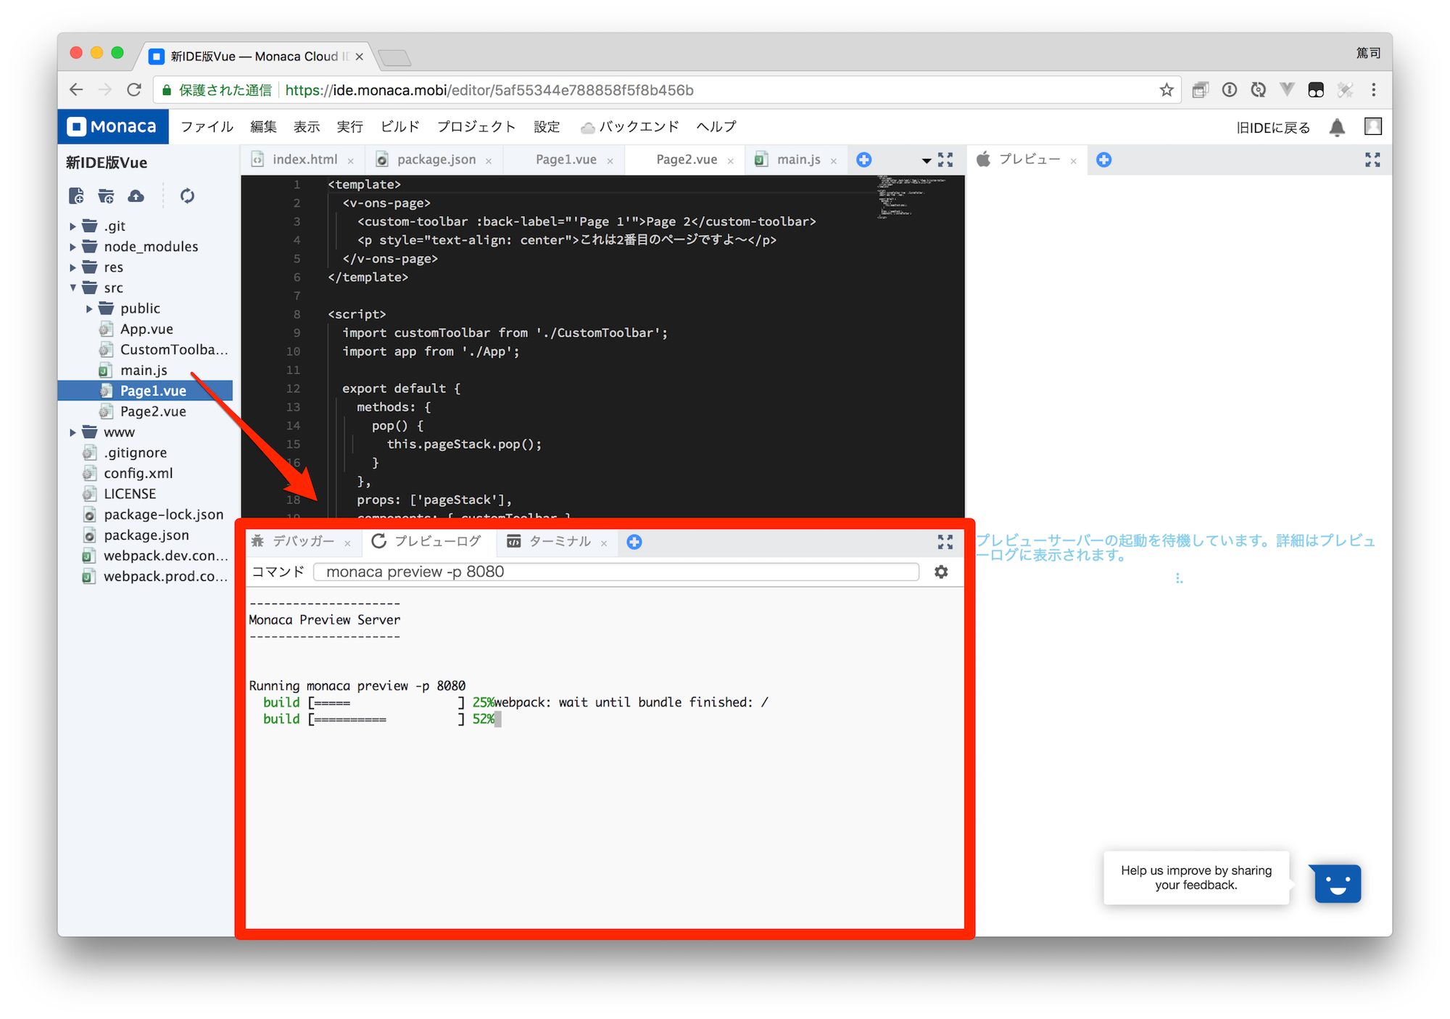Screen dimensions: 1450x1019
Task: Close the package.json editor tab
Action: (x=489, y=161)
